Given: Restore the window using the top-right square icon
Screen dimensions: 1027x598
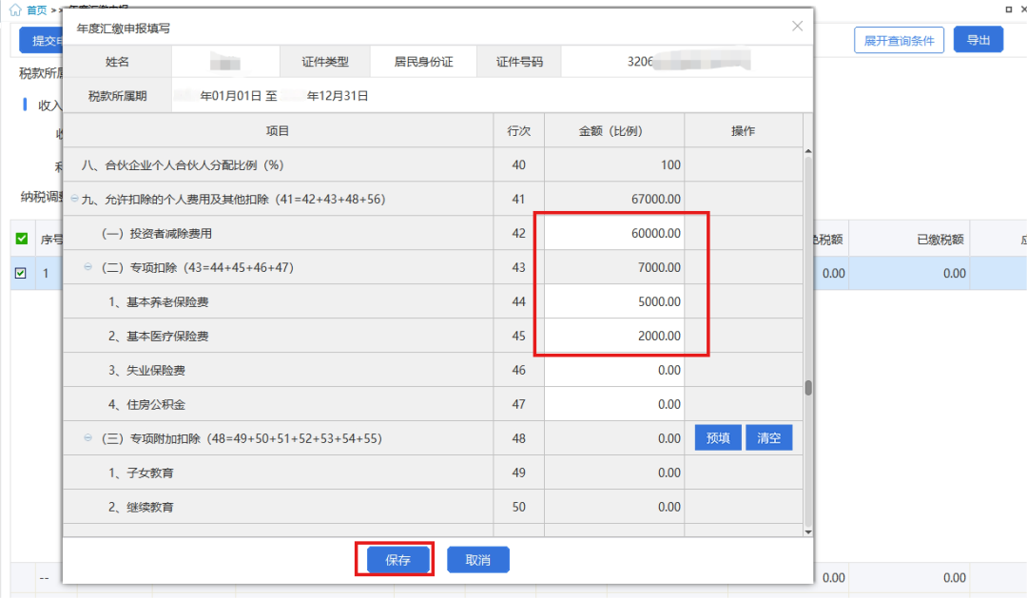Looking at the screenshot, I should click(x=1008, y=9).
